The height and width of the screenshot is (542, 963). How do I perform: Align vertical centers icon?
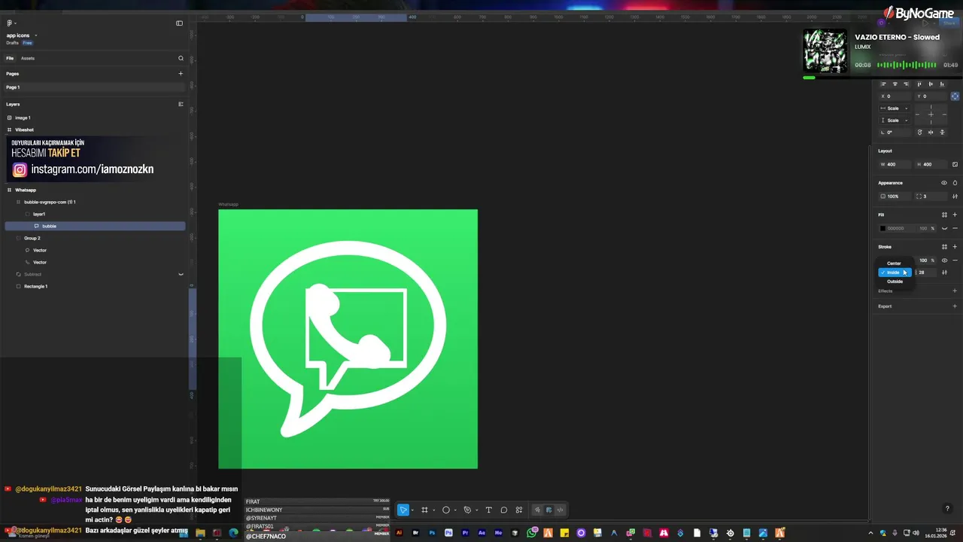[931, 84]
